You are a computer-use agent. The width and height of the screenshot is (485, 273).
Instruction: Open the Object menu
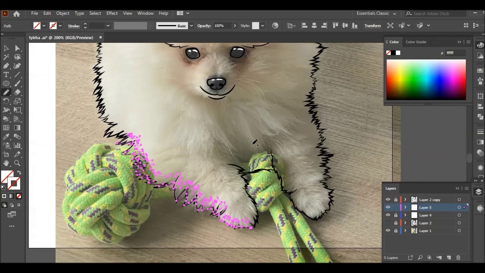click(63, 13)
